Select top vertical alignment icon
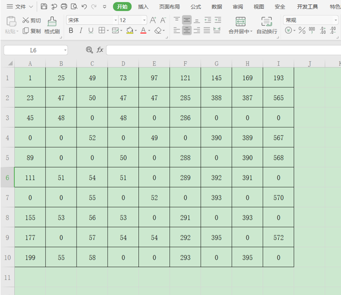This screenshot has height=295, width=341. [x=177, y=20]
